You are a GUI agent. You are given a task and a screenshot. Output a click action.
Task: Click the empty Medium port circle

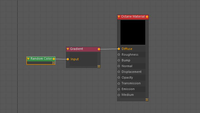pos(119,95)
